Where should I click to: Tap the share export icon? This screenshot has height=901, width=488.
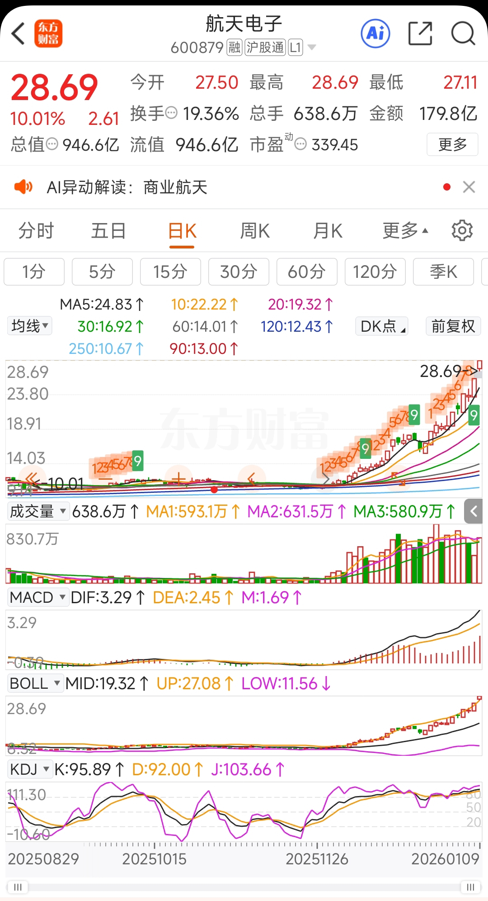coord(420,33)
